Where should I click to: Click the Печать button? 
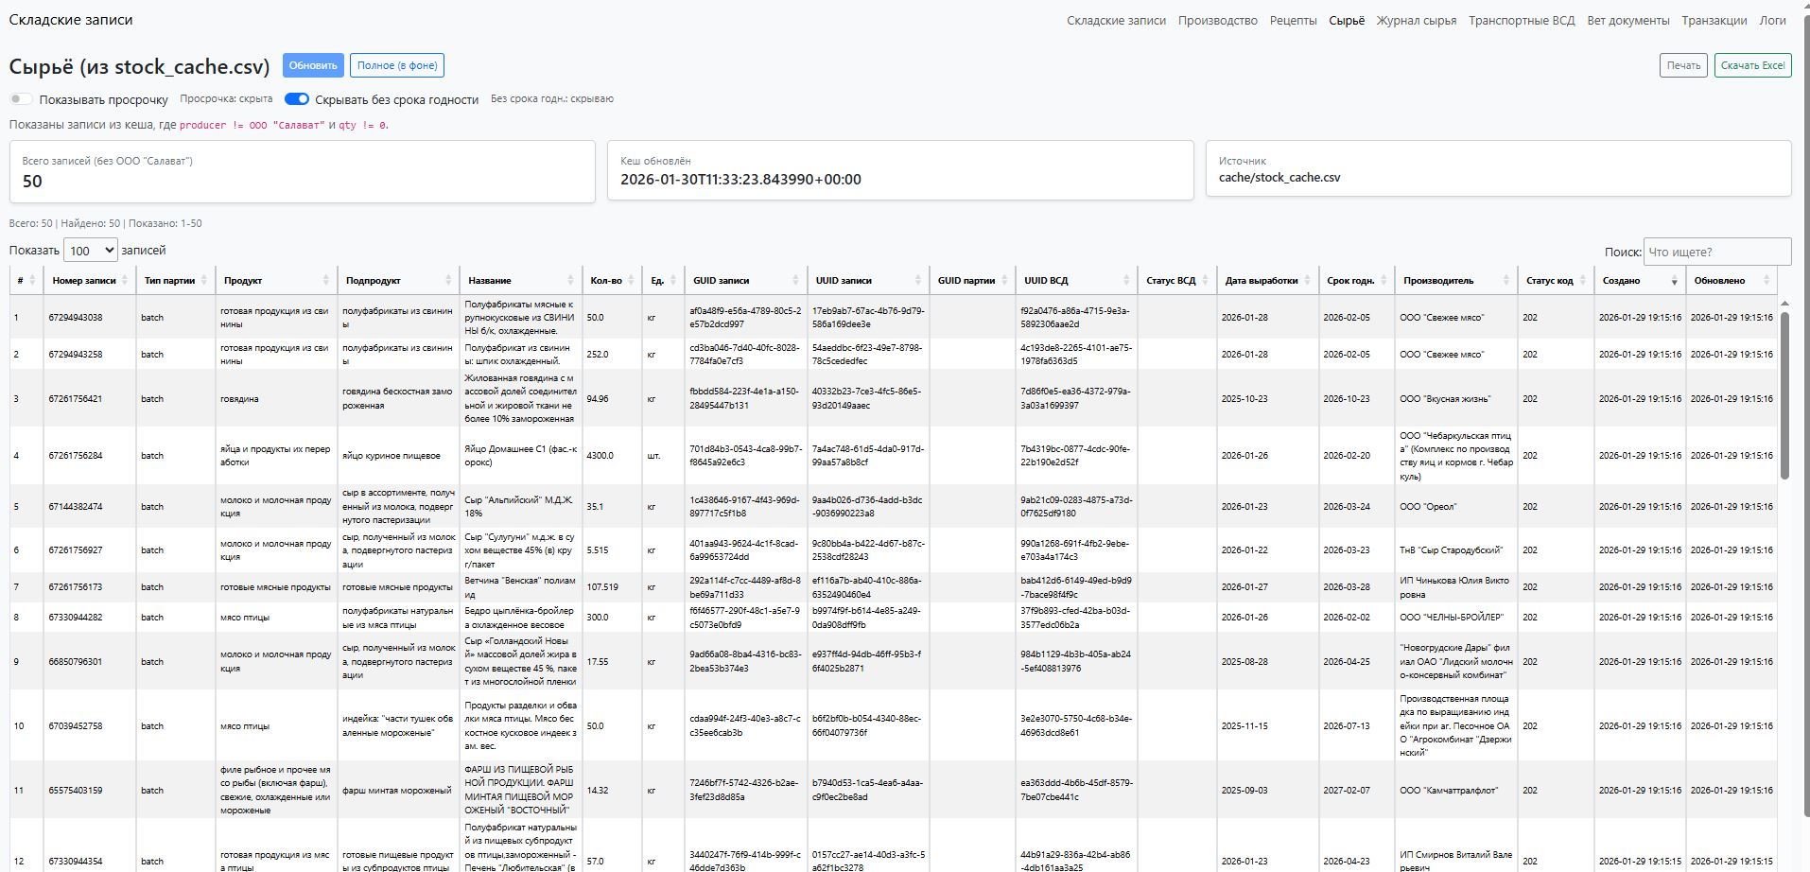1683,65
